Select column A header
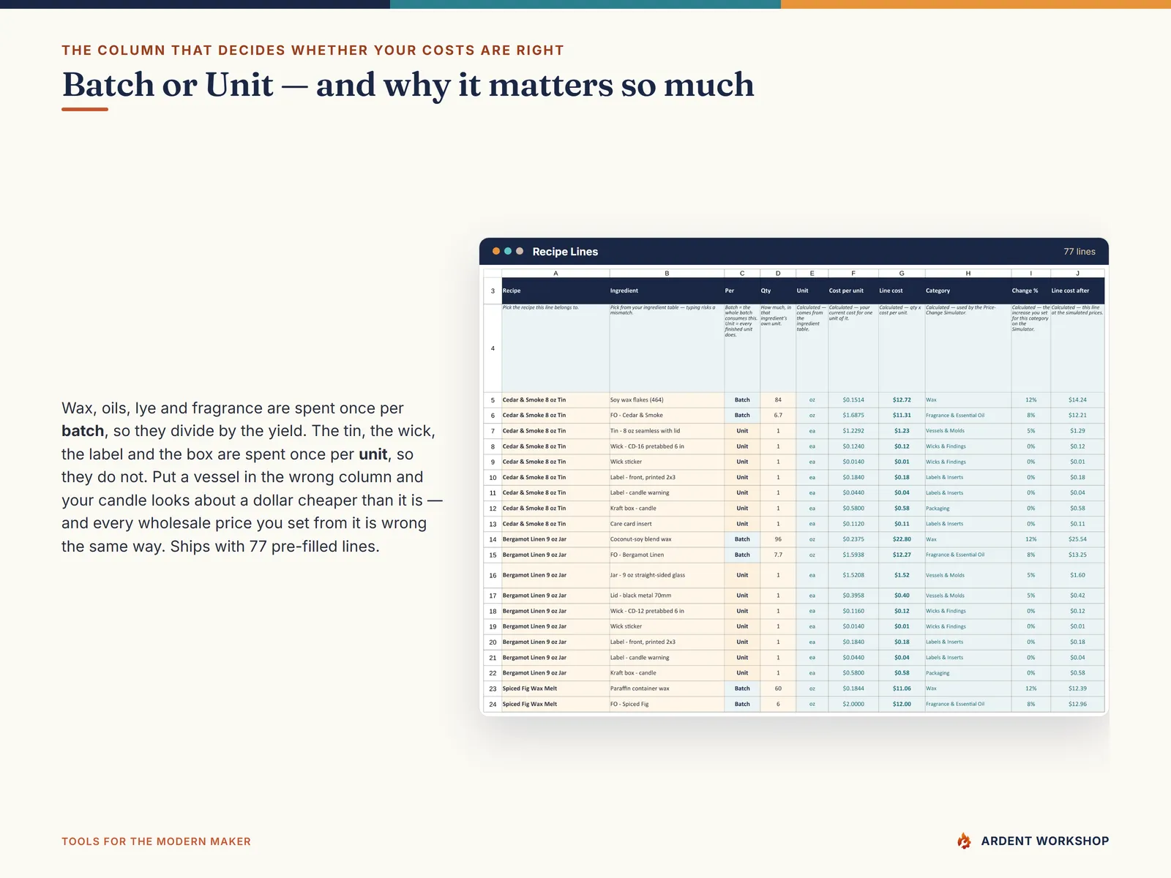The height and width of the screenshot is (878, 1171). 555,273
